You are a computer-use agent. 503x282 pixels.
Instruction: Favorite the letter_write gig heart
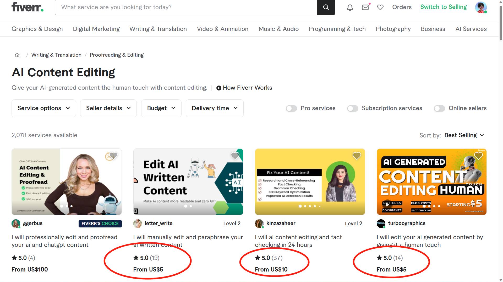(235, 156)
